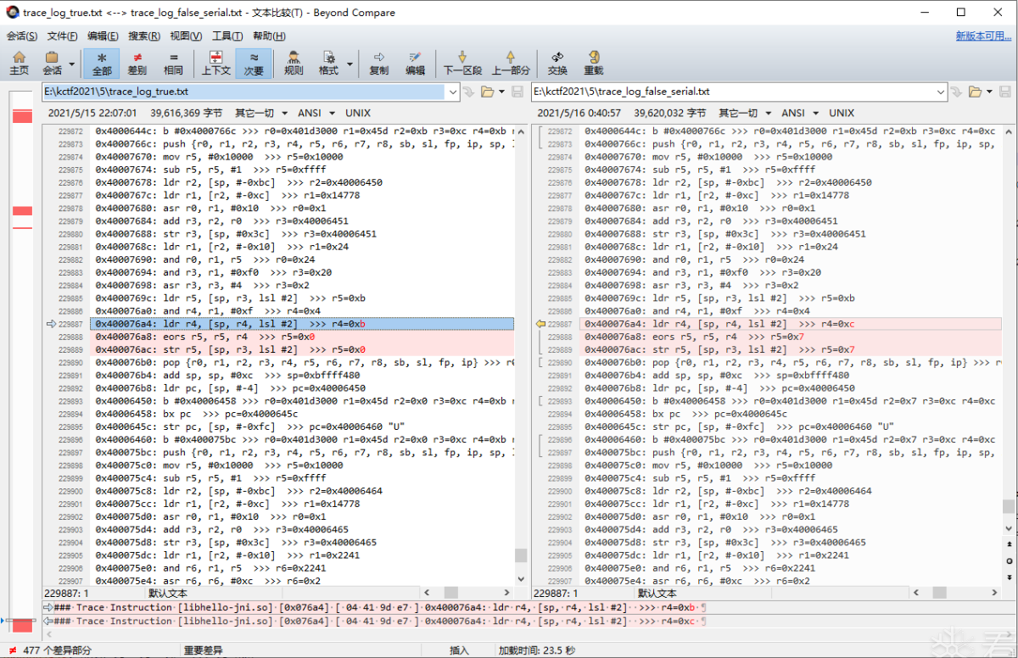1018x658 pixels.
Task: Open the 规则 rules referee icon
Action: tap(294, 64)
